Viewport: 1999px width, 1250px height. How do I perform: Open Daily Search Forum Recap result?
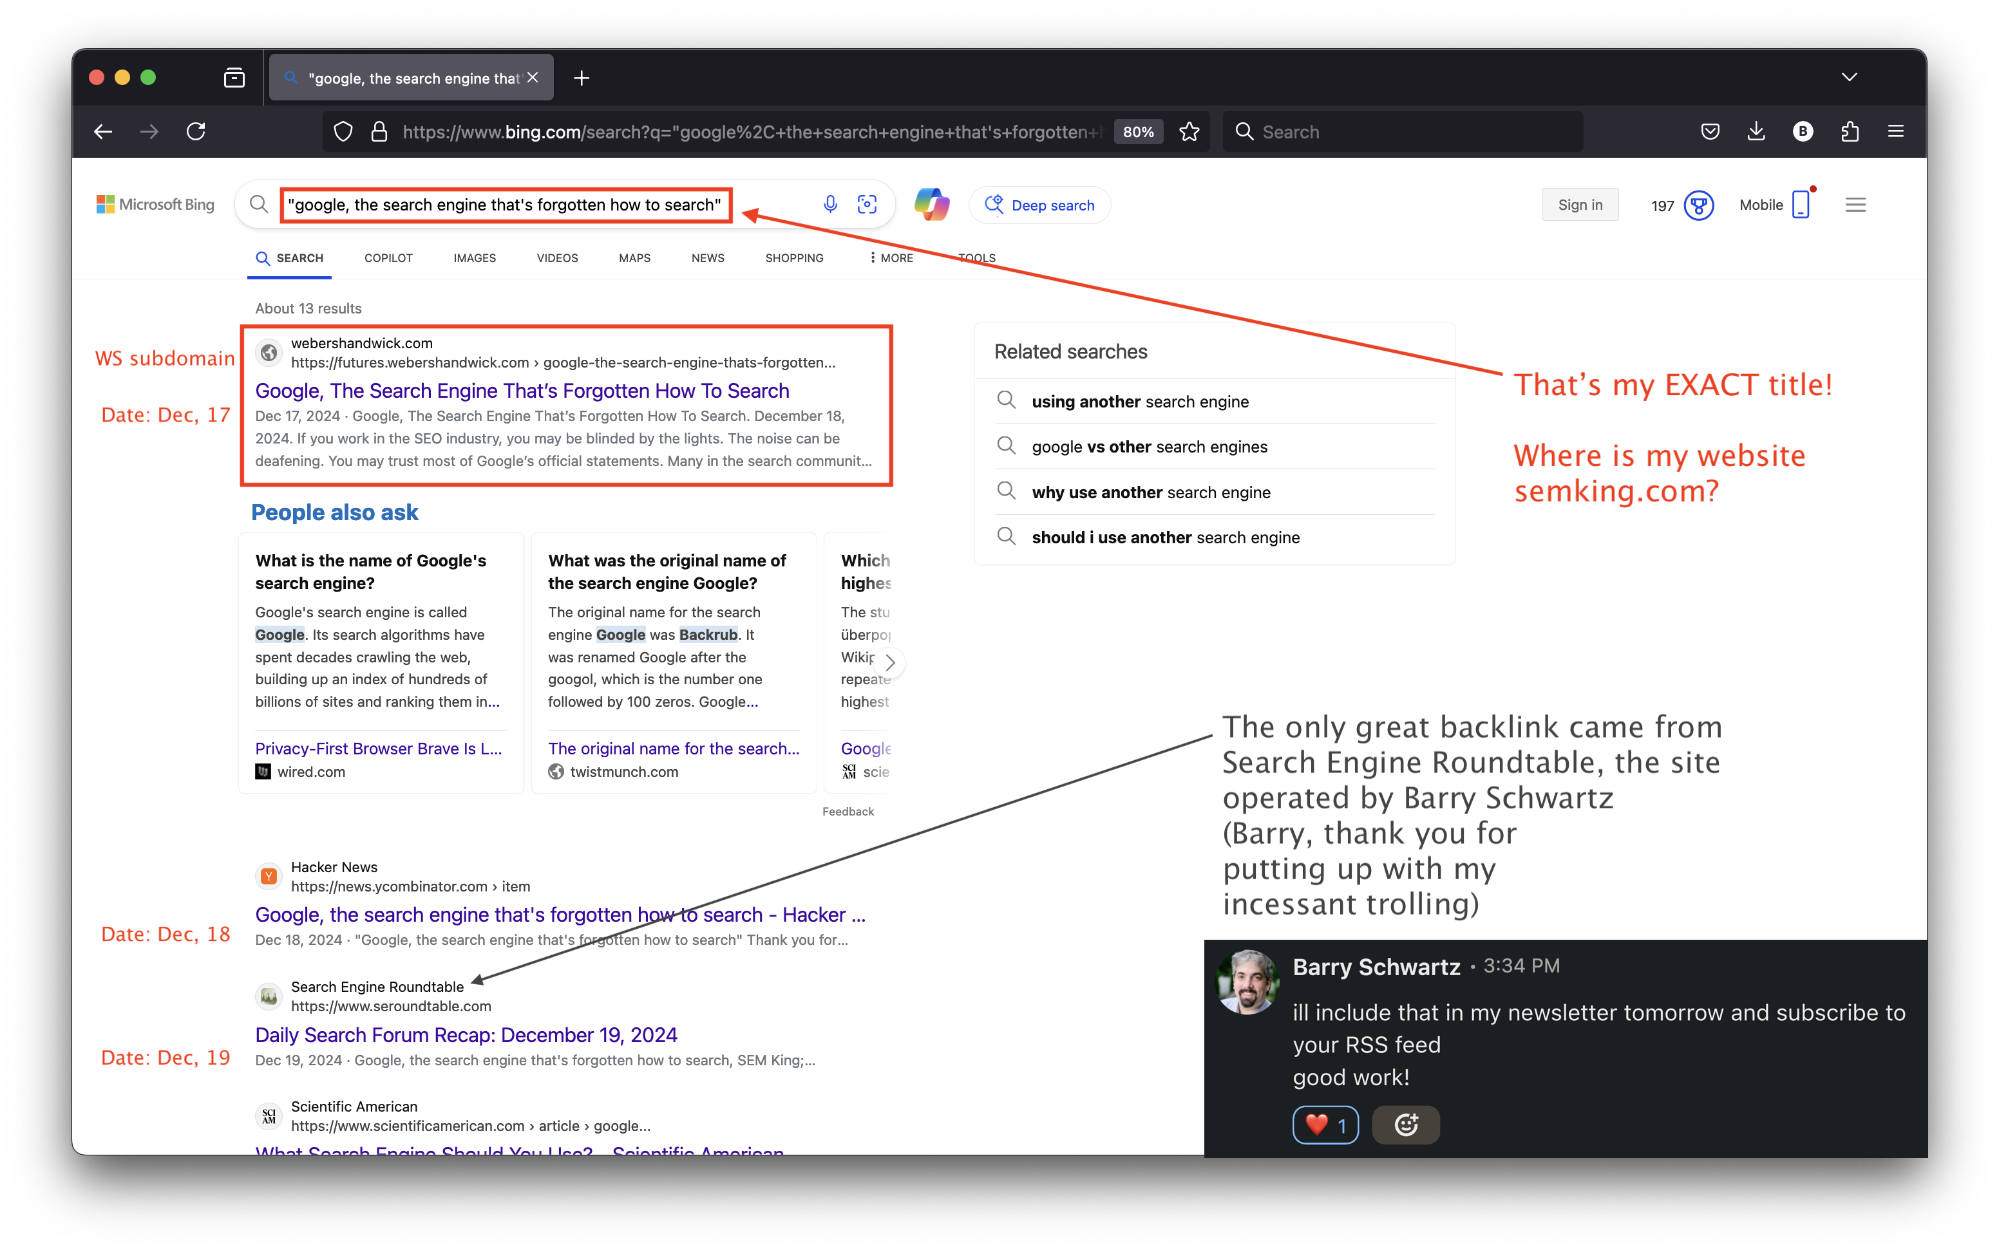pos(466,1035)
